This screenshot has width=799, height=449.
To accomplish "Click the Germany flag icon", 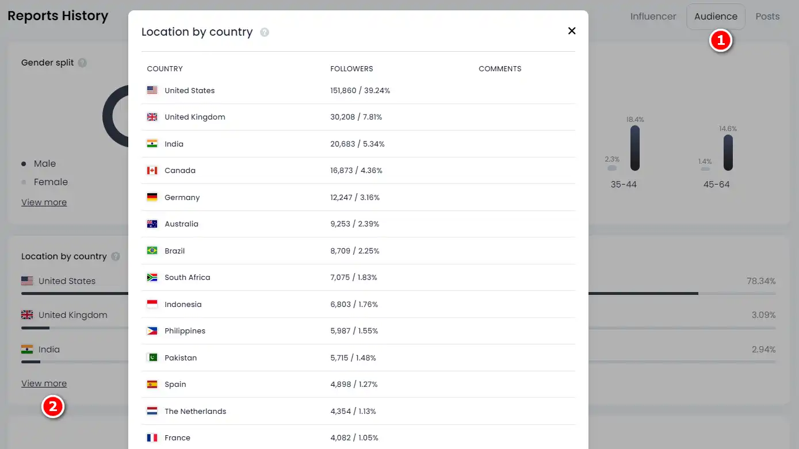I will [152, 197].
